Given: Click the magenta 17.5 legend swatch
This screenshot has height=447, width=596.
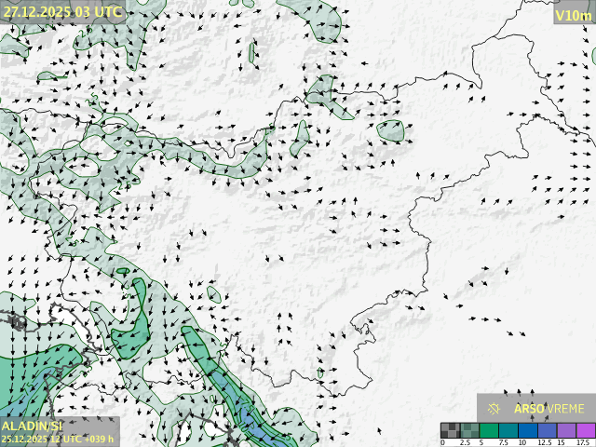Looking at the screenshot, I should click(585, 430).
